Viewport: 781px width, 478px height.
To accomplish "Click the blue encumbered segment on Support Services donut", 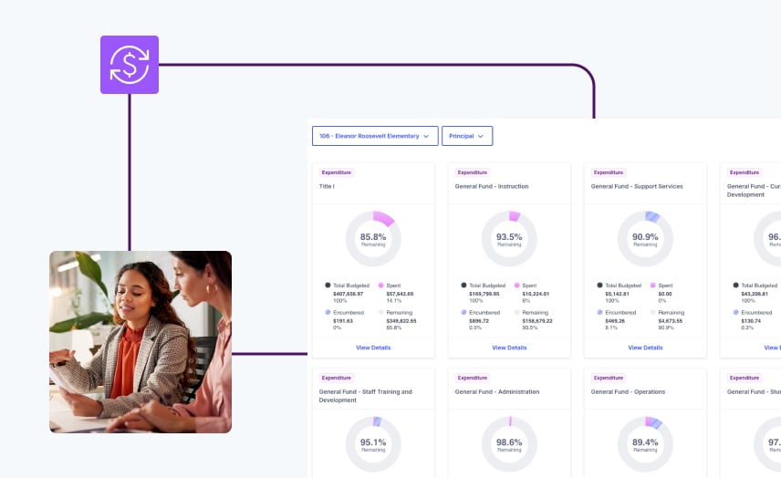I will click(652, 216).
